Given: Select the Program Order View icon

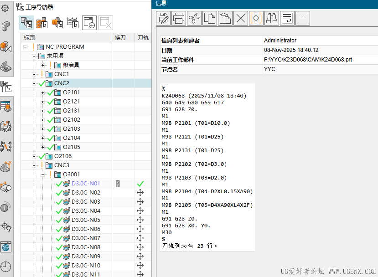Looking at the screenshot, I should pyautogui.click(x=26, y=22).
